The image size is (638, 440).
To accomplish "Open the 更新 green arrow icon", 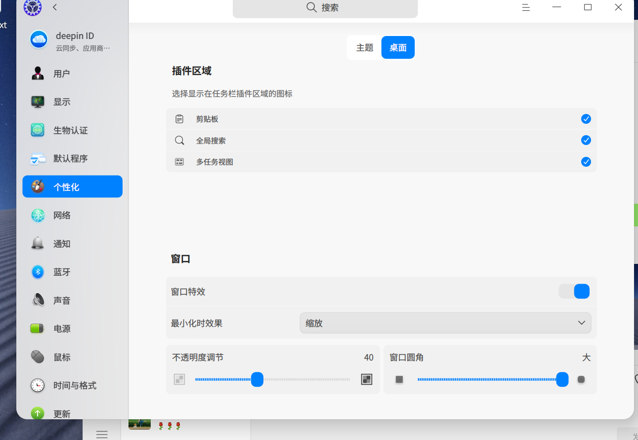I will pyautogui.click(x=38, y=413).
